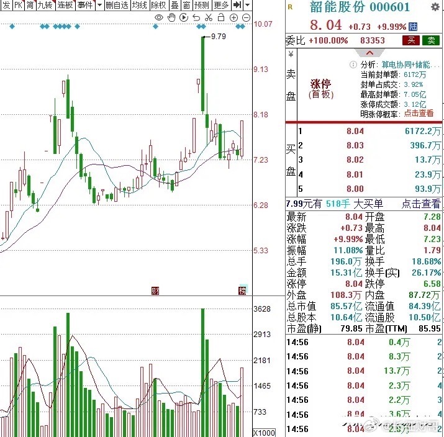The width and height of the screenshot is (444, 437).
Task: Click the 委比 +100.00% value
Action: click(328, 40)
